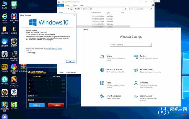
Task: Open the World of Warcraft desktop icon
Action: pos(14,43)
